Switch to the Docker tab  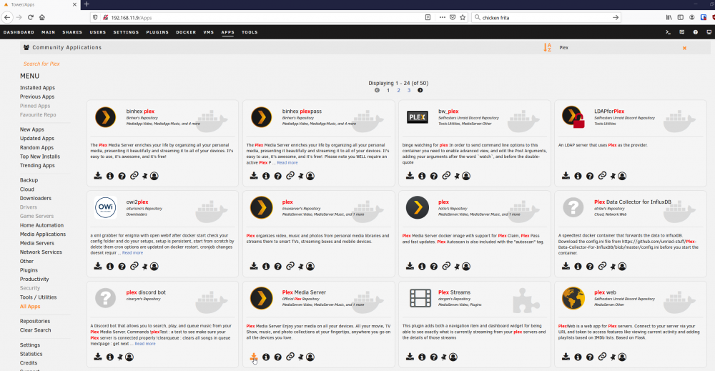[x=186, y=32]
